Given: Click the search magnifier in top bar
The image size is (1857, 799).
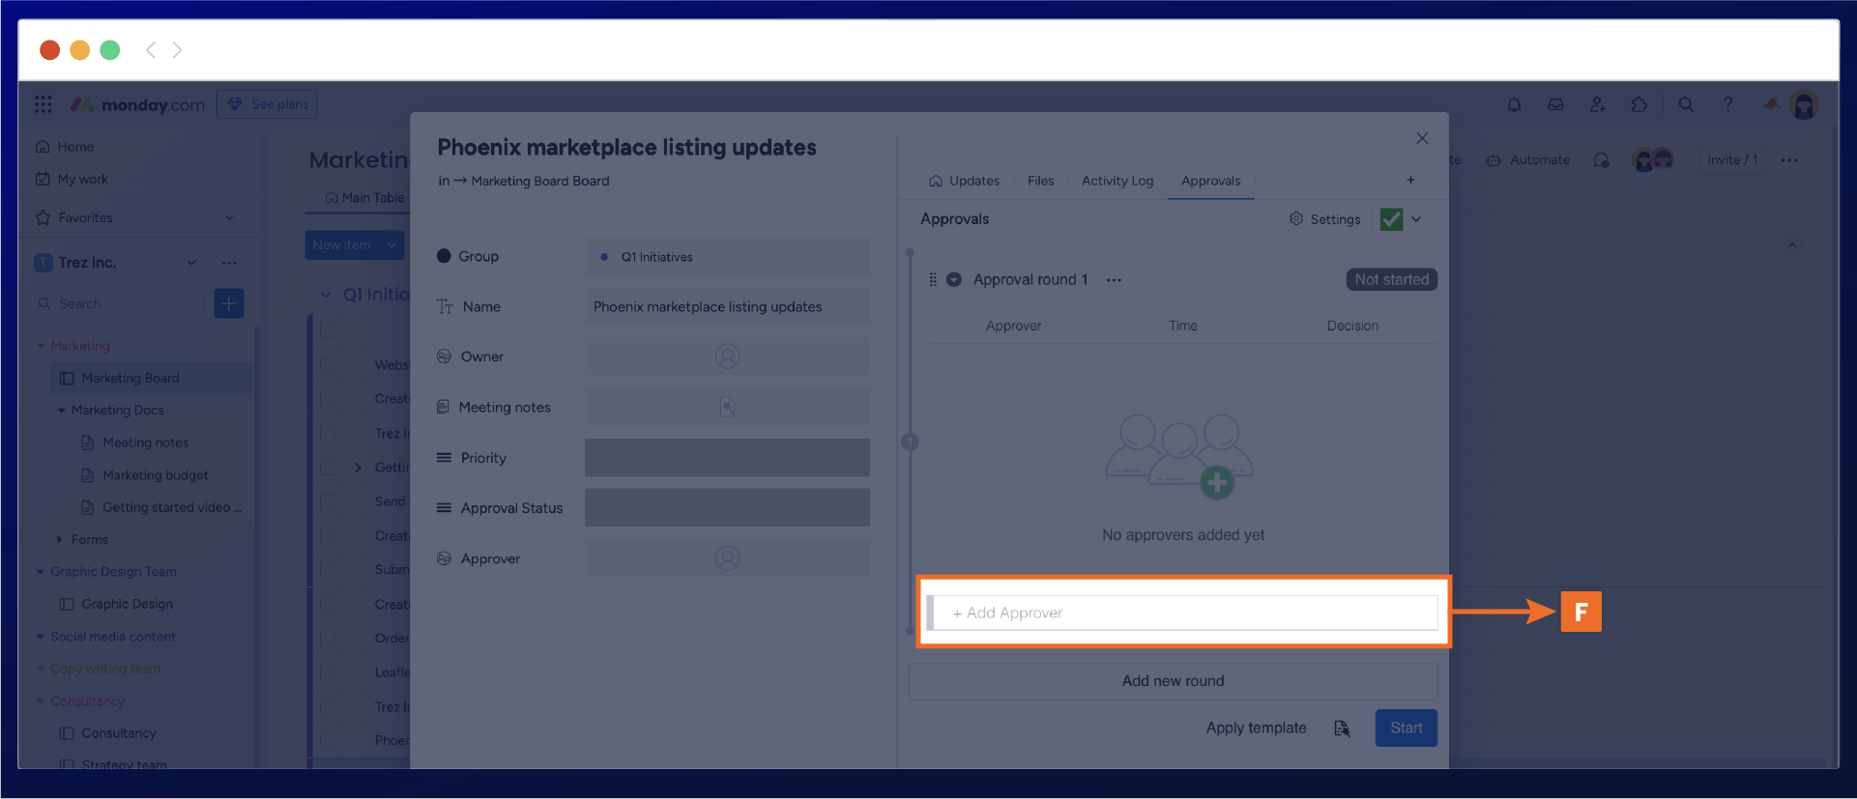Looking at the screenshot, I should coord(1686,104).
